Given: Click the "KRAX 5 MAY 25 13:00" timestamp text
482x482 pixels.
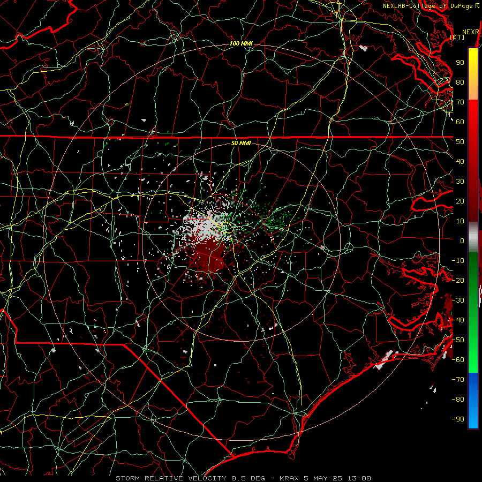Looking at the screenshot, I should point(325,478).
